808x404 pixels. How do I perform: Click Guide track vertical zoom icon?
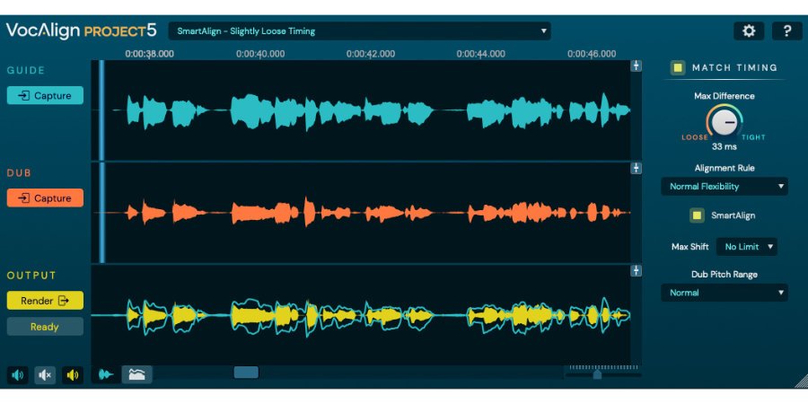pos(637,66)
